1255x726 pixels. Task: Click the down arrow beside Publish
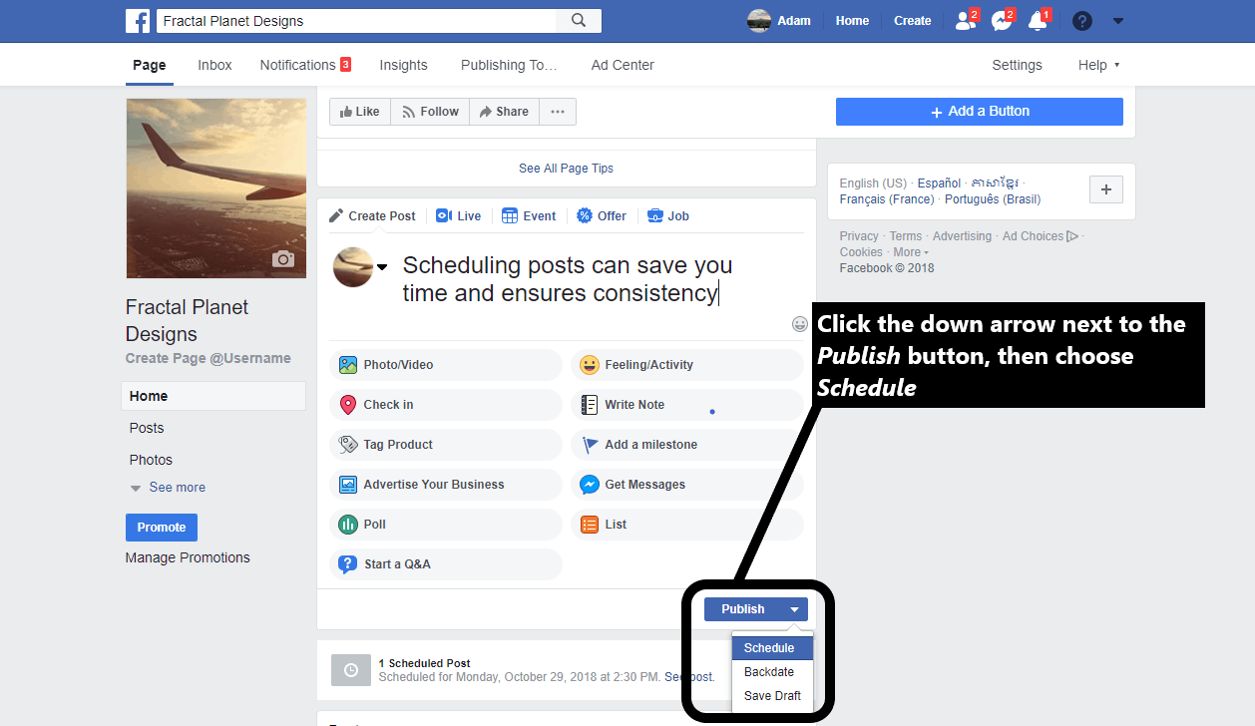click(x=795, y=609)
